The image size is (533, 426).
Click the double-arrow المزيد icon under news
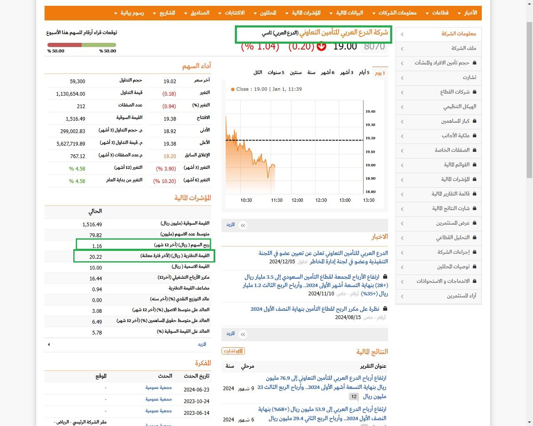(x=243, y=334)
